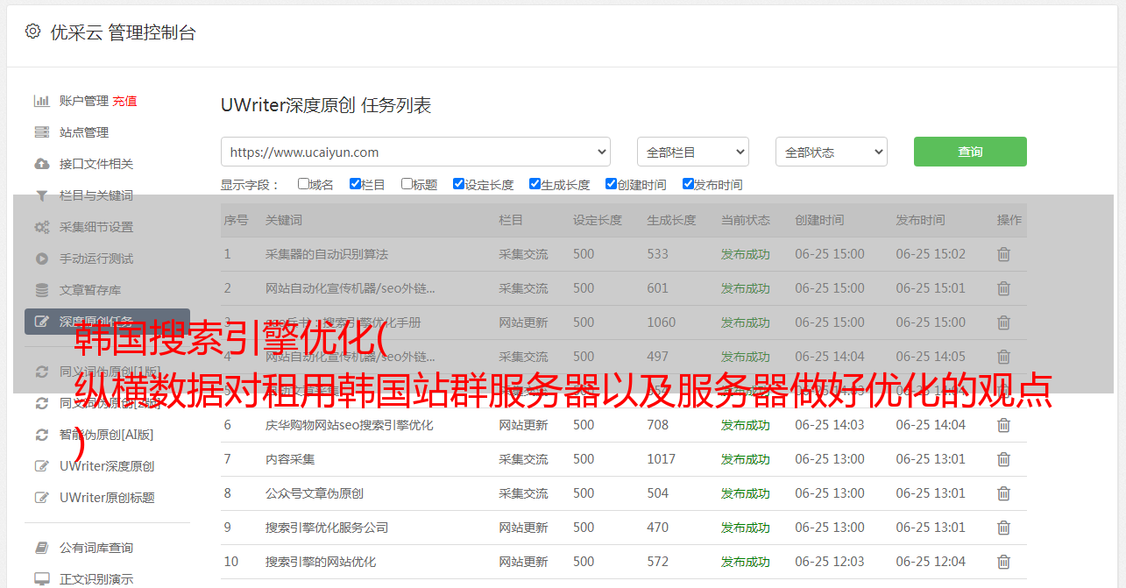Click the edit icon for UWriter深度原创
The height and width of the screenshot is (588, 1126).
click(x=41, y=466)
